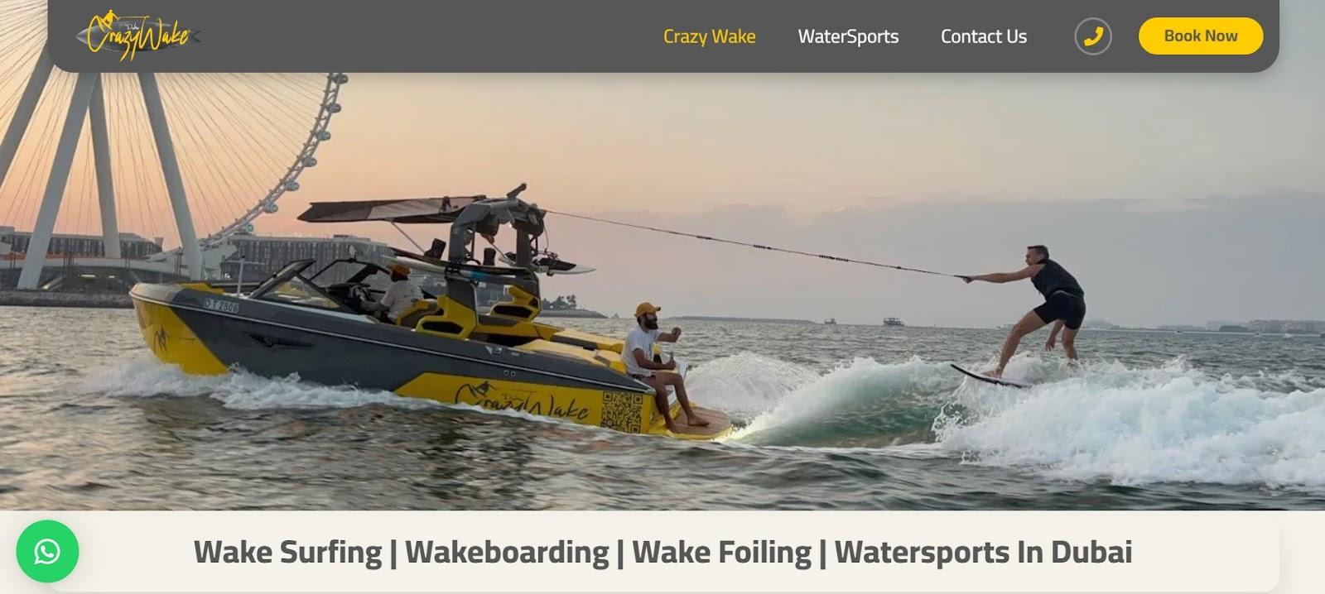Click the yellow Book Now button
Image resolution: width=1325 pixels, height=594 pixels.
[x=1201, y=36]
